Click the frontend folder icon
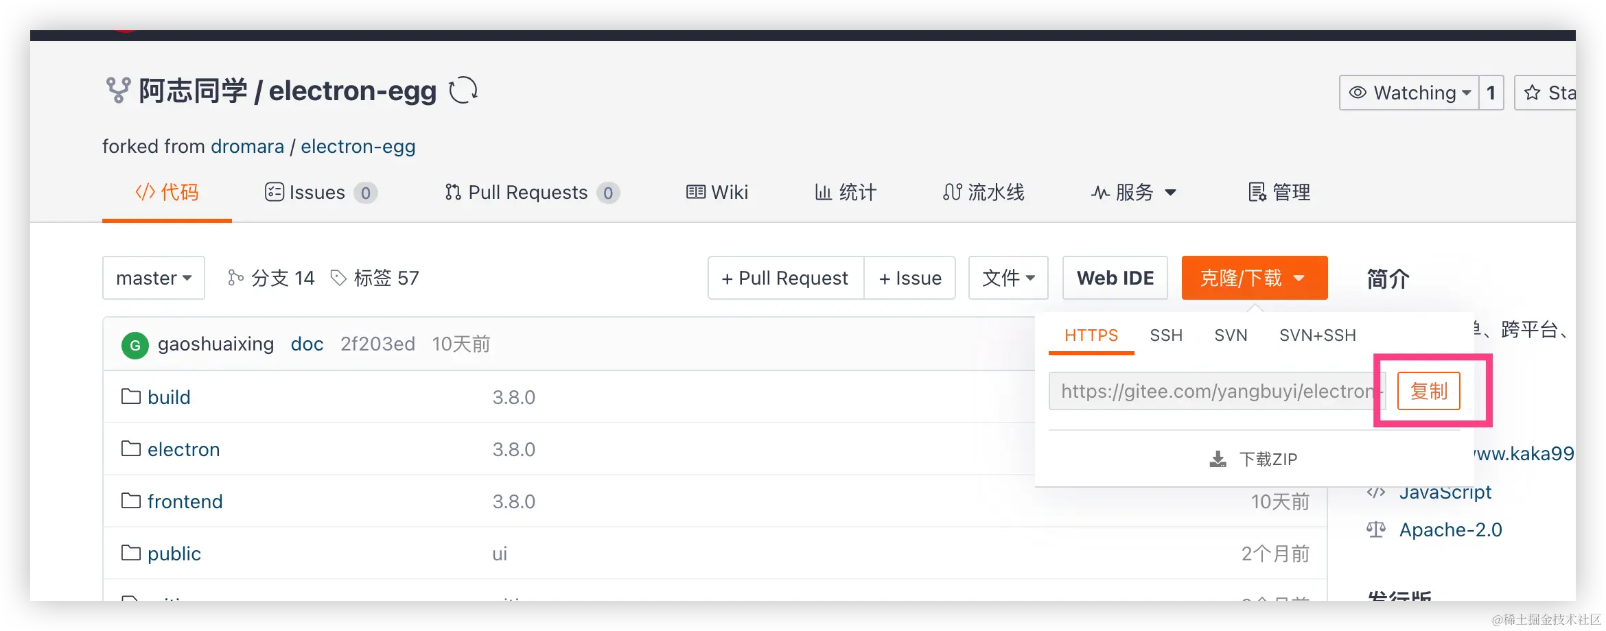The image size is (1606, 631). [x=131, y=501]
